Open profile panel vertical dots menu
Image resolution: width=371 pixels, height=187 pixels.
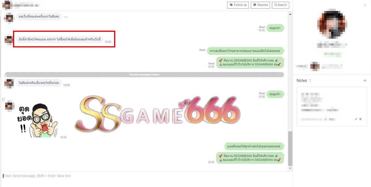[x=365, y=5]
